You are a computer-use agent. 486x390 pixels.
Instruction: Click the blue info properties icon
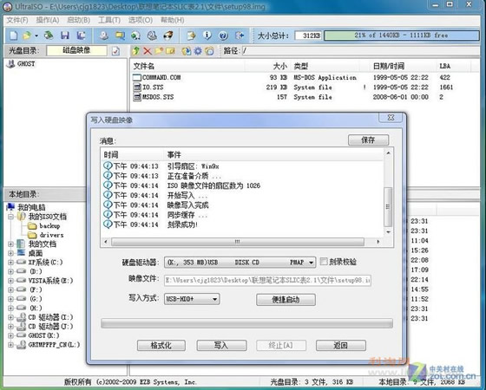[x=207, y=36]
